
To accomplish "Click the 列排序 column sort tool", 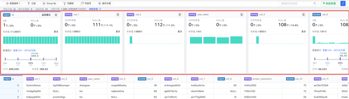I will 86,4.
